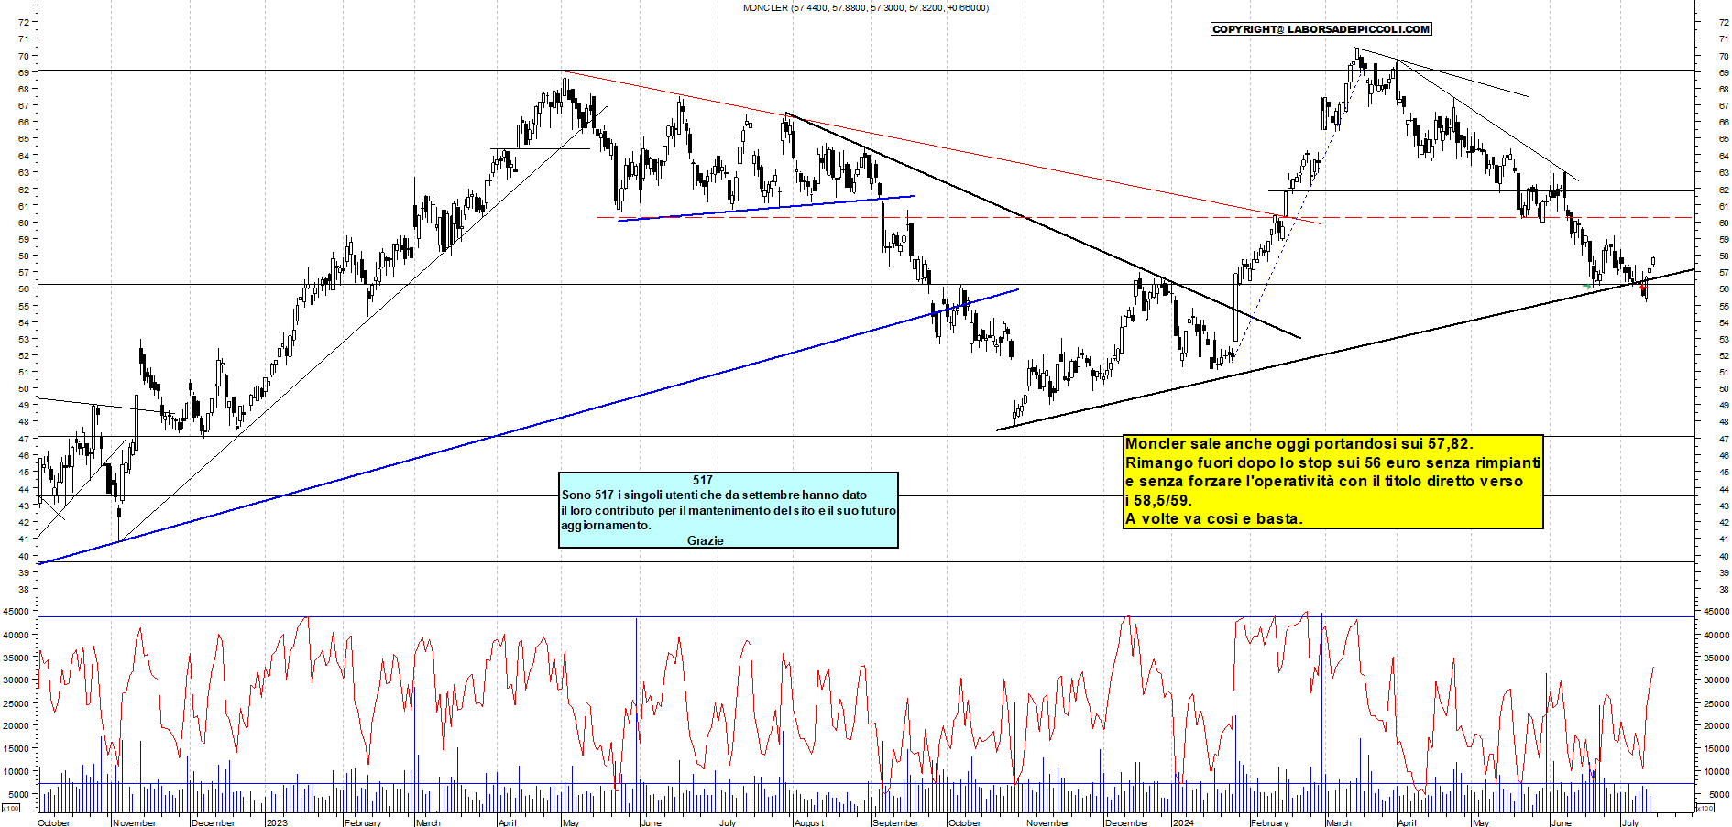Select the line 'A volte va così e basta.'
The height and width of the screenshot is (827, 1732).
click(x=1213, y=518)
